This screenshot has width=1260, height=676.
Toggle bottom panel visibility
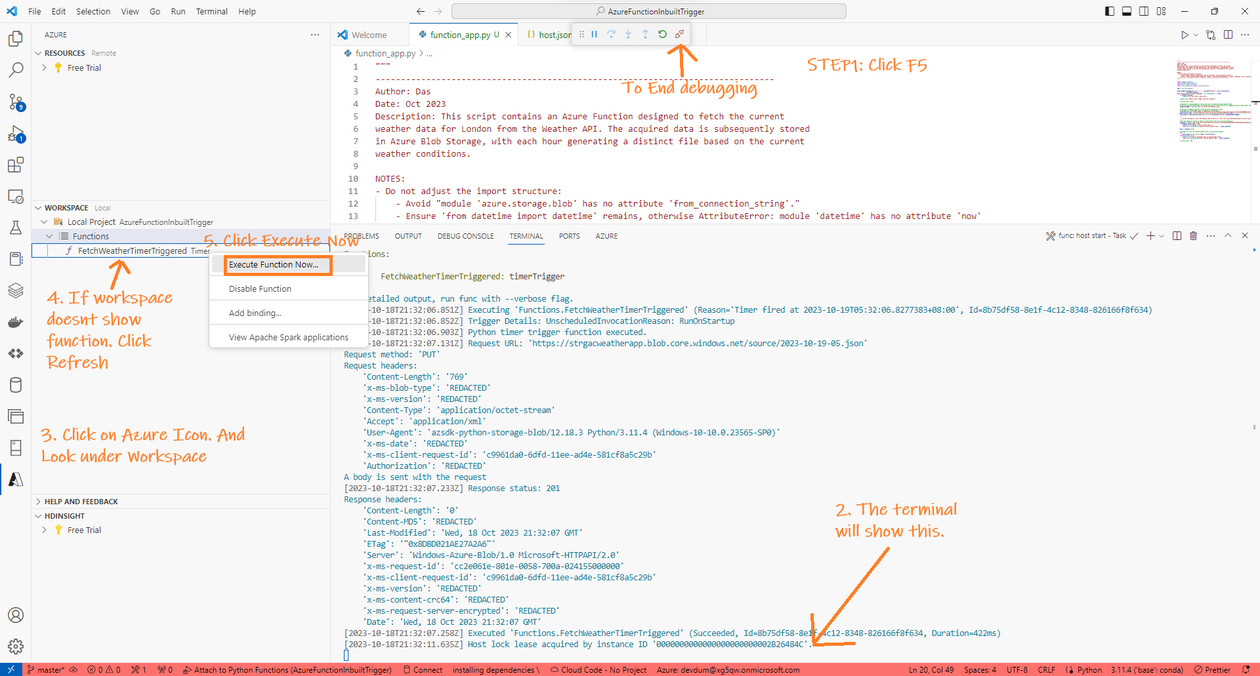1127,11
